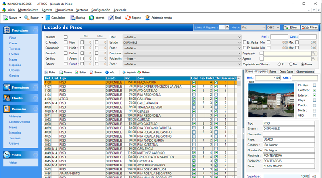Open the Visitas link in sidebar

pyautogui.click(x=13, y=163)
